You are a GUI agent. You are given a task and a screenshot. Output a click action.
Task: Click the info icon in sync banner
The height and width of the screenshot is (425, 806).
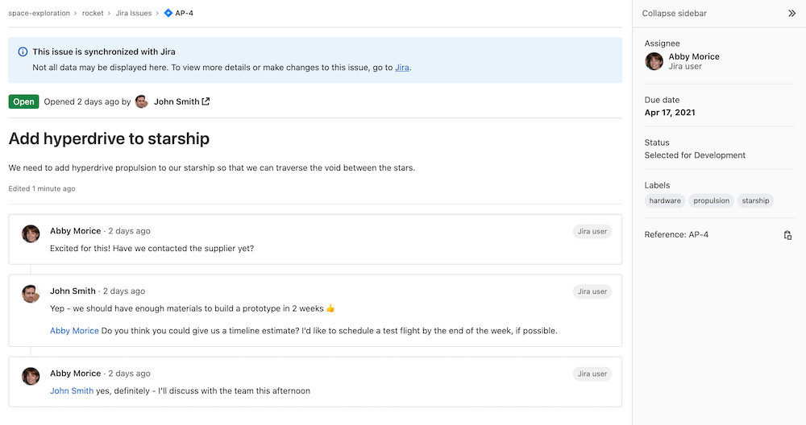tap(23, 52)
